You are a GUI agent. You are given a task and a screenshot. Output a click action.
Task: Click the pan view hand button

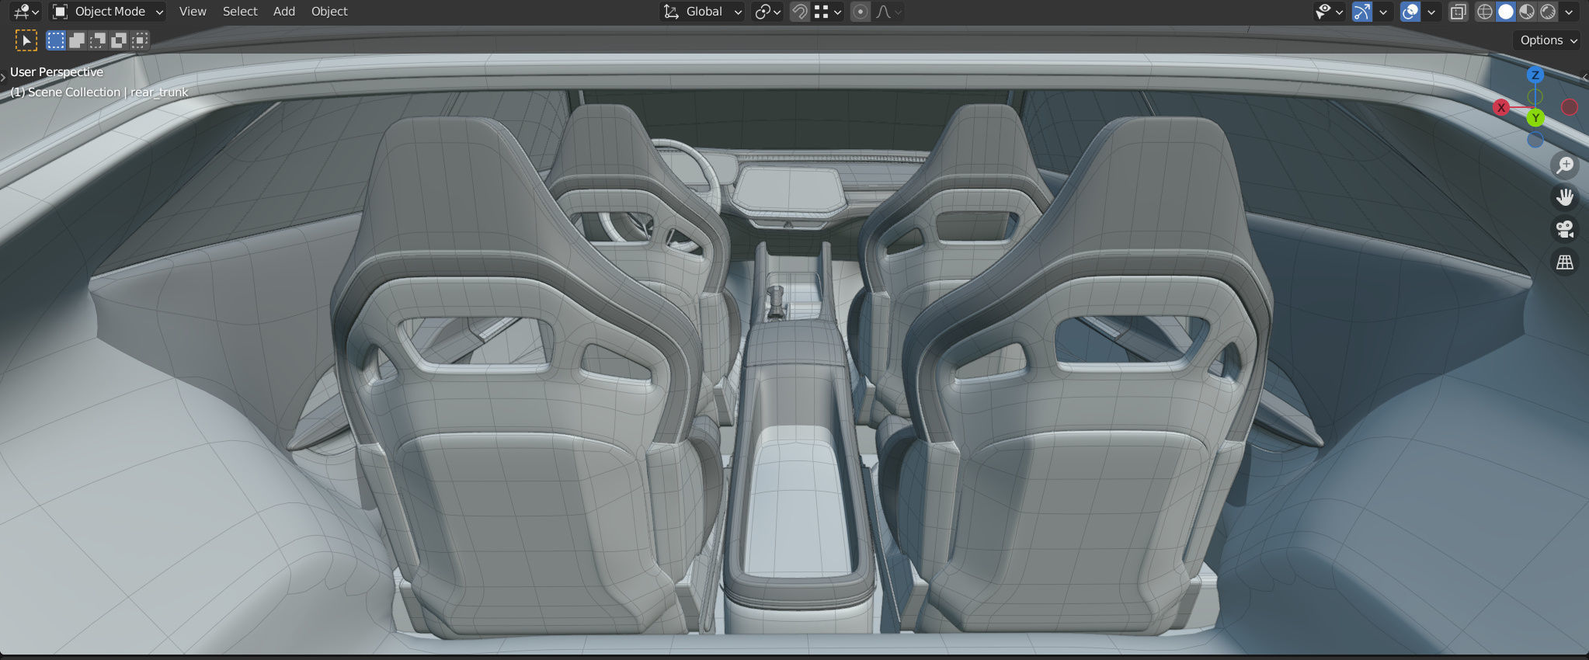[x=1565, y=197]
